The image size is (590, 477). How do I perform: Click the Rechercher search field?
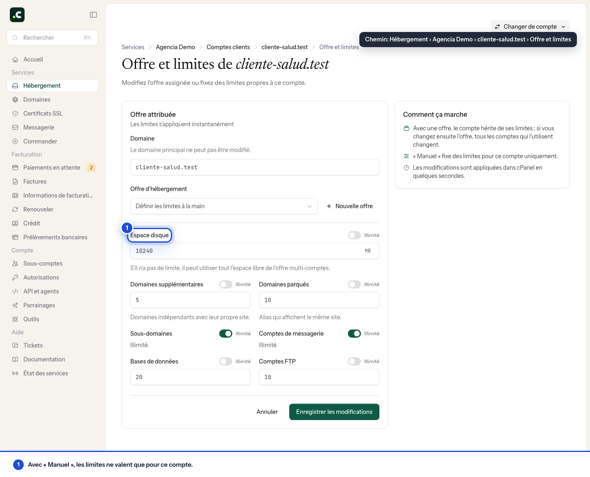point(52,38)
